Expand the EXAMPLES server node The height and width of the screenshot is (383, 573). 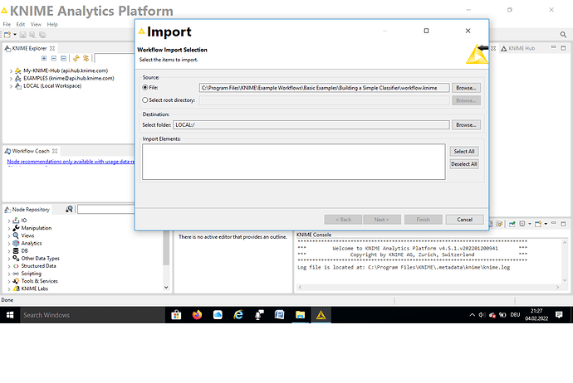(x=11, y=79)
